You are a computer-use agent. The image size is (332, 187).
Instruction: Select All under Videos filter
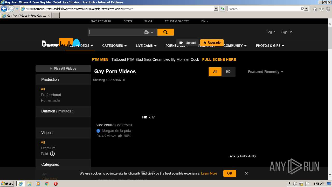(x=43, y=142)
